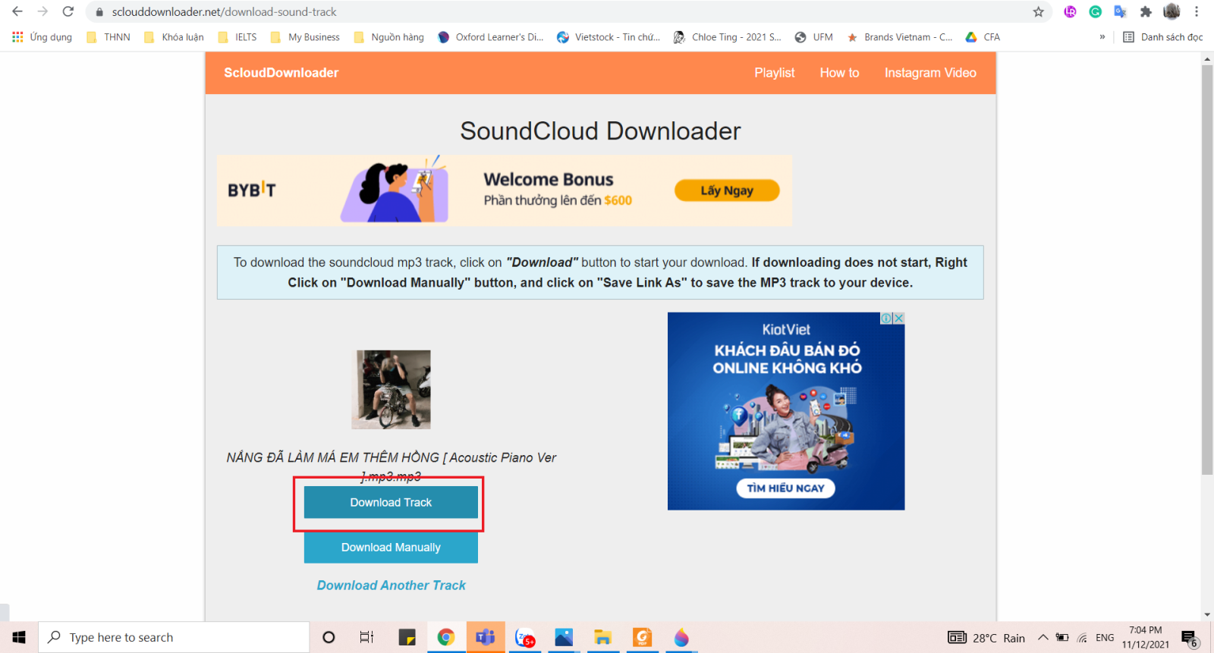The height and width of the screenshot is (653, 1214).
Task: Open the CFA Google Drive bookmark
Action: point(983,37)
